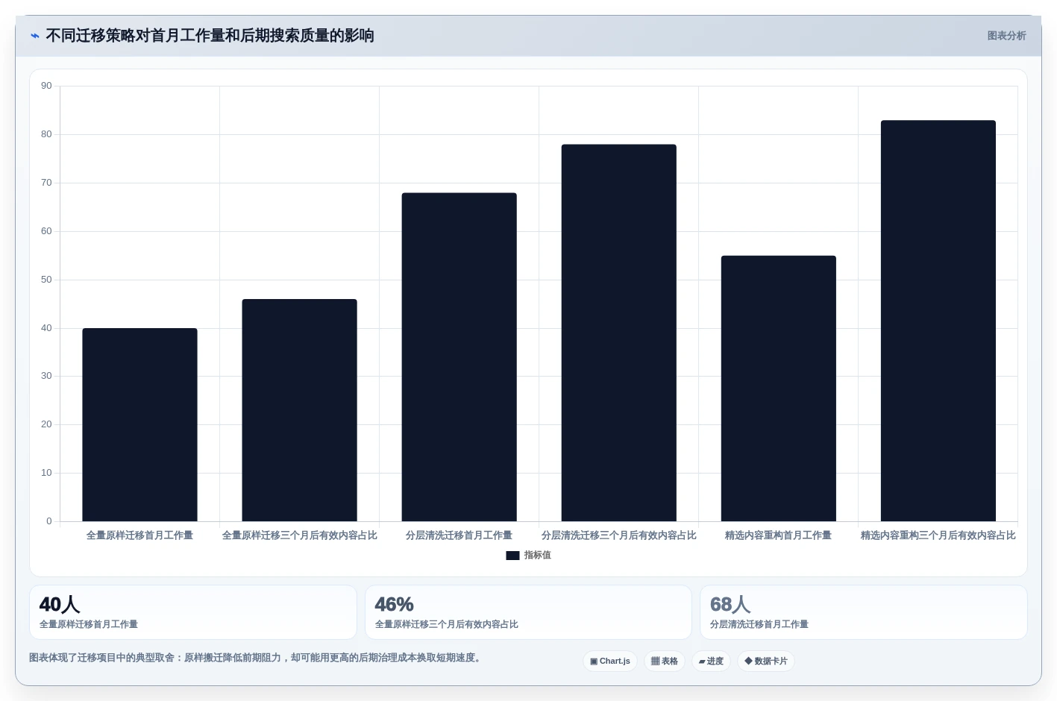Click x-axis label 全量原样迁移三个月后有效内容占比
This screenshot has height=701, width=1057.
pos(299,535)
